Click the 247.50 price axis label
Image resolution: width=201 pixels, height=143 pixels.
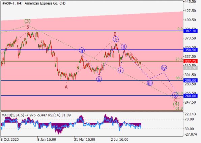click(x=191, y=102)
